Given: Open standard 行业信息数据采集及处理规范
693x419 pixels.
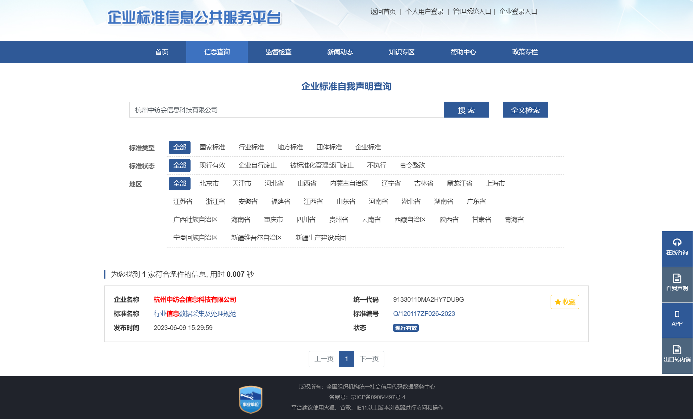Looking at the screenshot, I should coord(195,314).
